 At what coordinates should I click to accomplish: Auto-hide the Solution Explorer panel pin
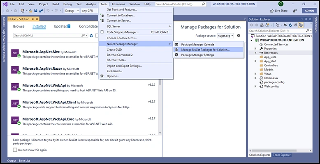click(306, 19)
